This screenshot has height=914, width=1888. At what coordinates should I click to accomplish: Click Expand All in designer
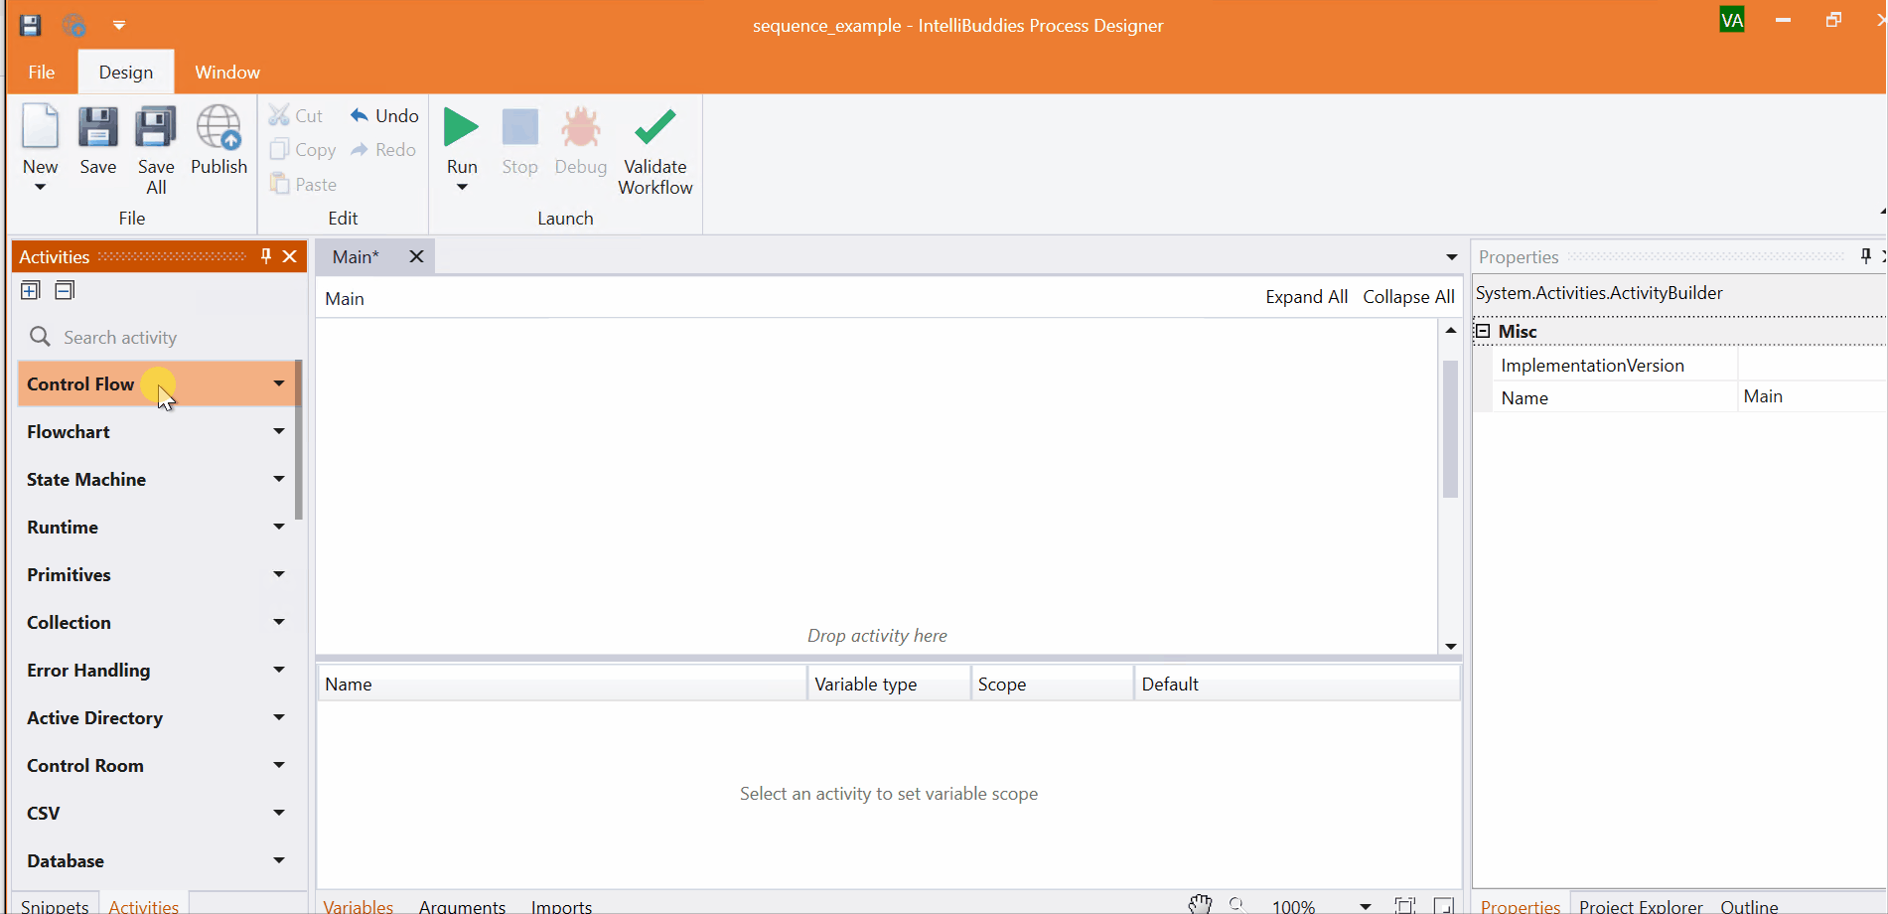point(1306,297)
